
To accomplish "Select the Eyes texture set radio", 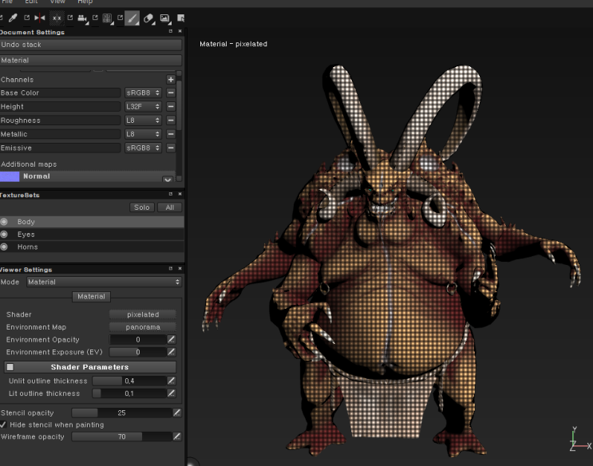I will tap(4, 235).
